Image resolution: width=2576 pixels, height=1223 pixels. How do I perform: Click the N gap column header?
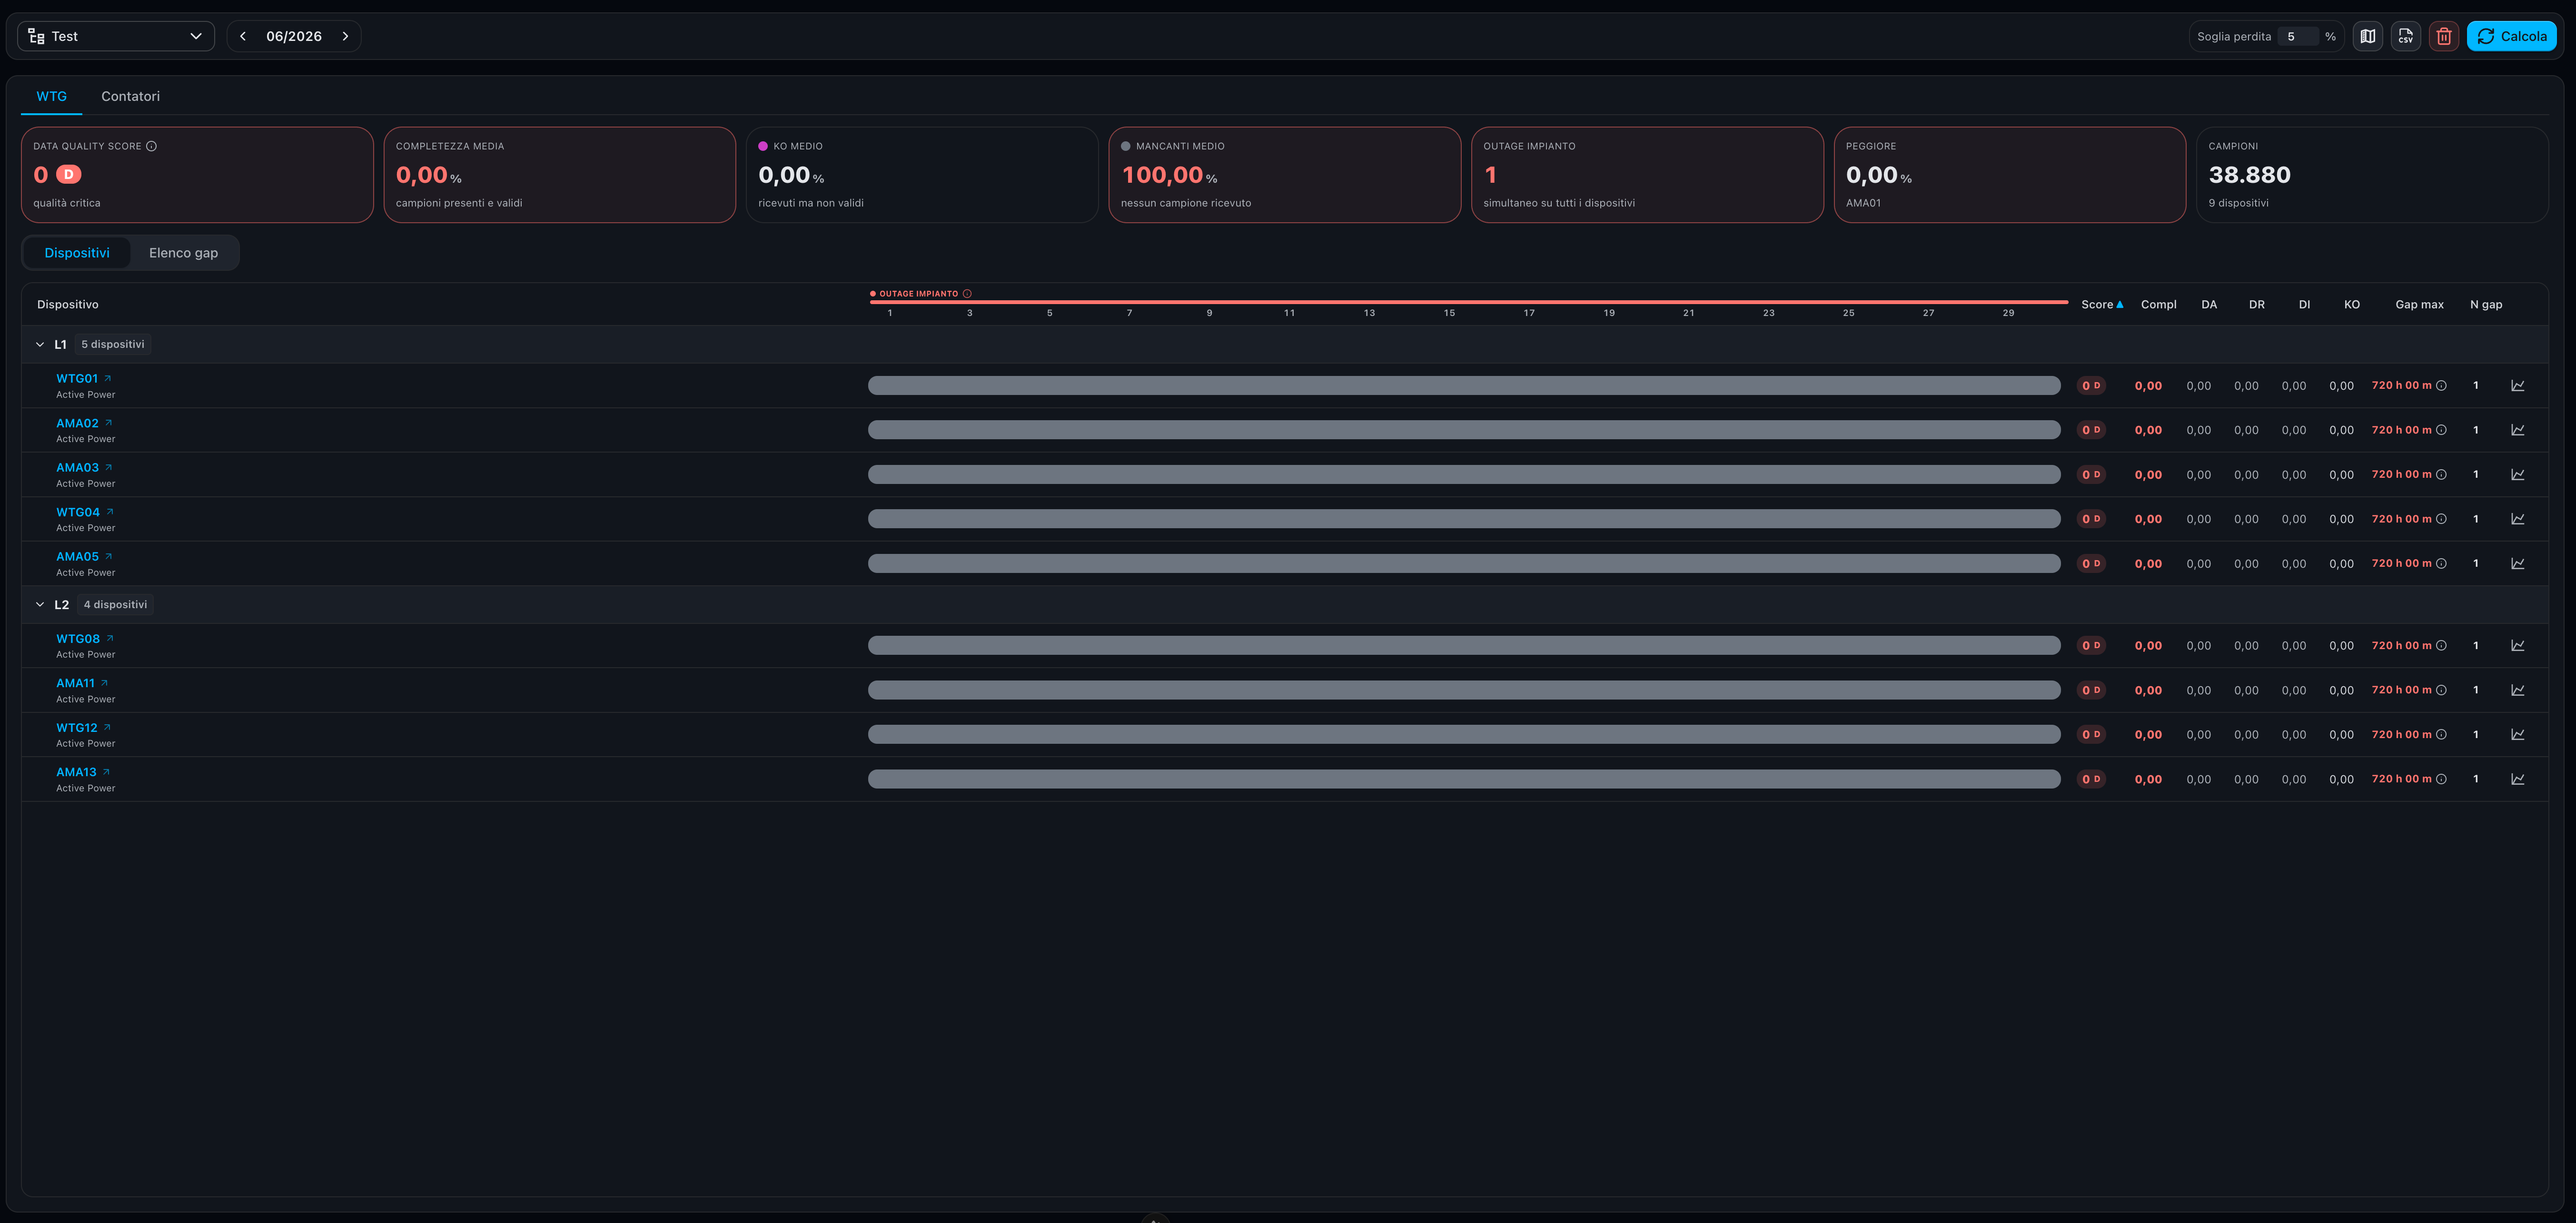tap(2486, 305)
